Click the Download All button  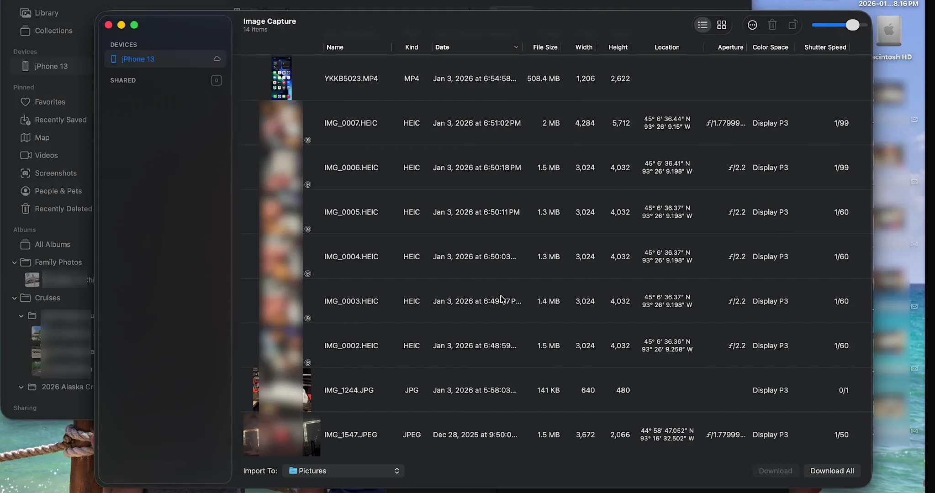pos(832,471)
